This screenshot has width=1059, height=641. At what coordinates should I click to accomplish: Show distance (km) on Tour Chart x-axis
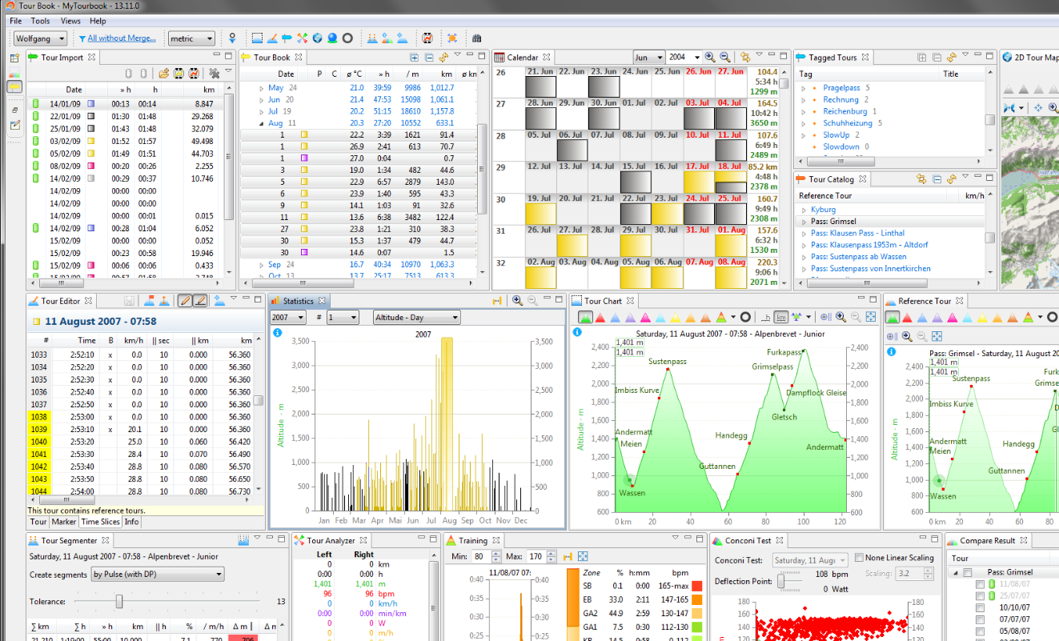(781, 318)
